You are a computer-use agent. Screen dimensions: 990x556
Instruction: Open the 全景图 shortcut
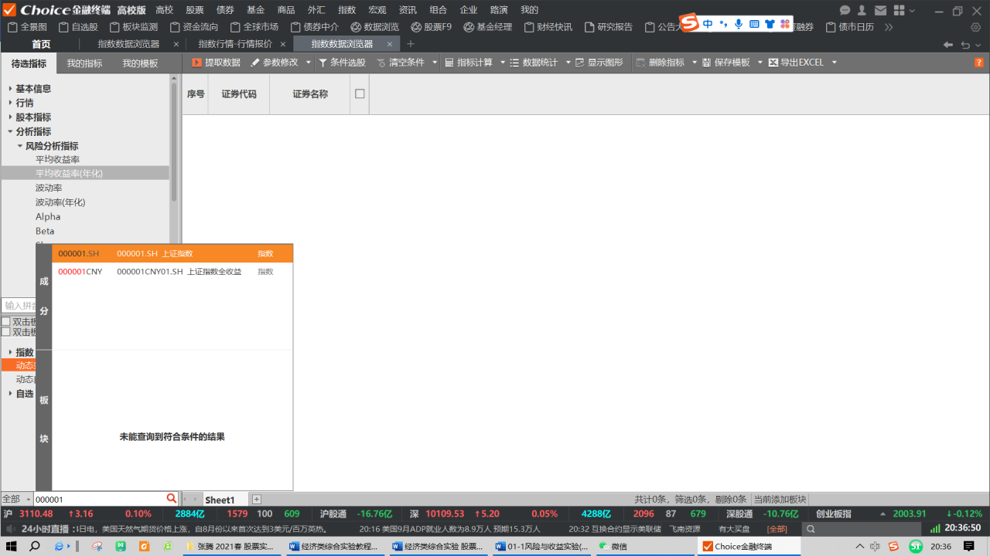tap(27, 27)
